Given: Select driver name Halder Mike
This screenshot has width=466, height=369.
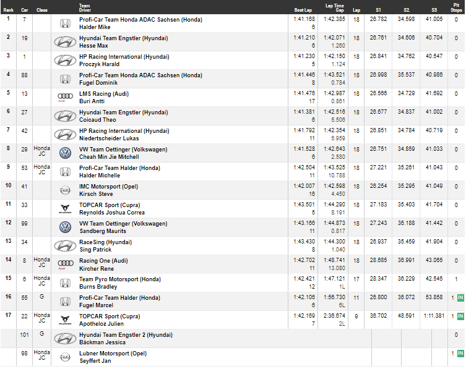Looking at the screenshot, I should pyautogui.click(x=95, y=27).
